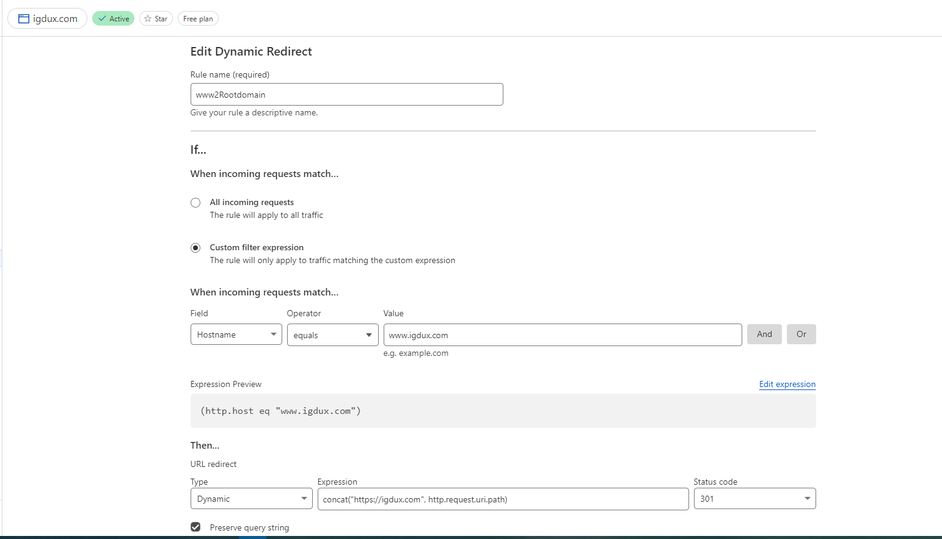The image size is (942, 539).
Task: Click the Edit expression link
Action: pos(787,384)
